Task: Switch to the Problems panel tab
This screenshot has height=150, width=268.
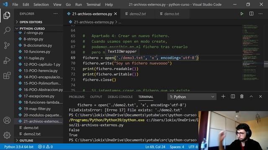Action: coord(77,97)
